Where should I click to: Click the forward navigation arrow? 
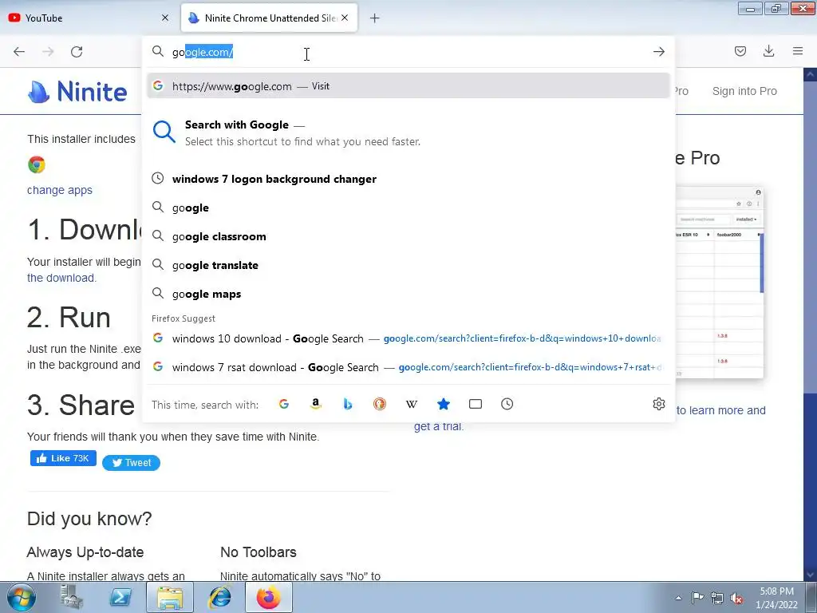[x=48, y=52]
